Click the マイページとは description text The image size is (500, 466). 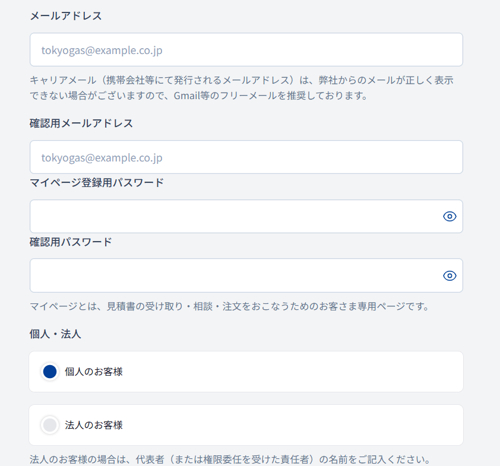pos(229,307)
